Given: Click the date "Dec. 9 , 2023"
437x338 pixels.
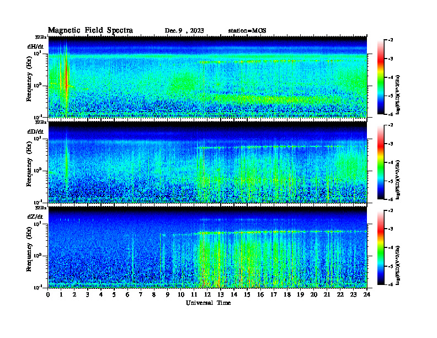Looking at the screenshot, I should (184, 31).
